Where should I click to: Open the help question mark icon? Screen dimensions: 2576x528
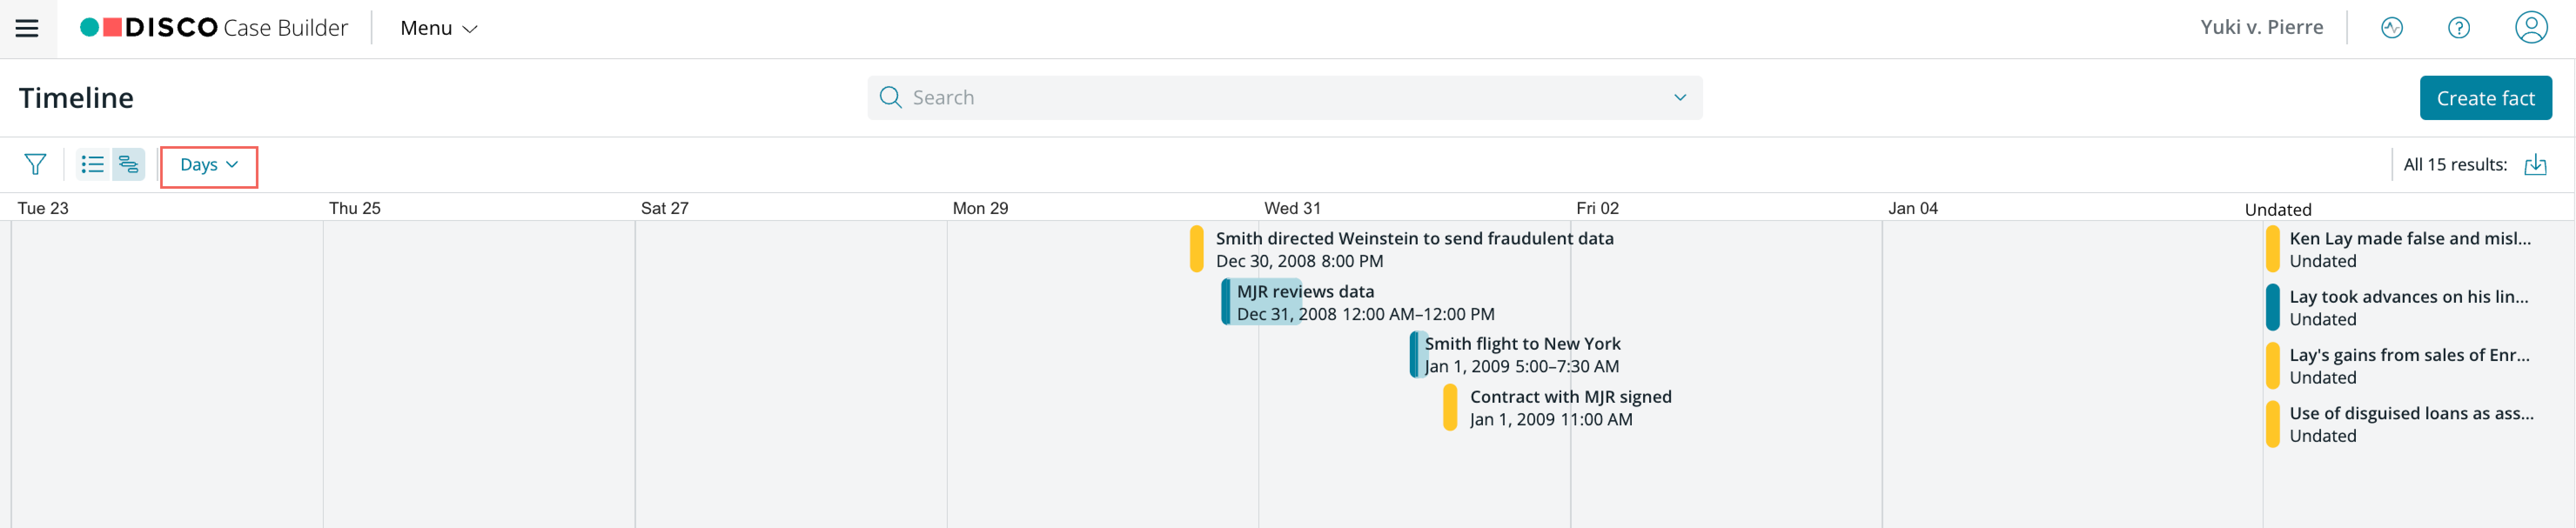2459,28
